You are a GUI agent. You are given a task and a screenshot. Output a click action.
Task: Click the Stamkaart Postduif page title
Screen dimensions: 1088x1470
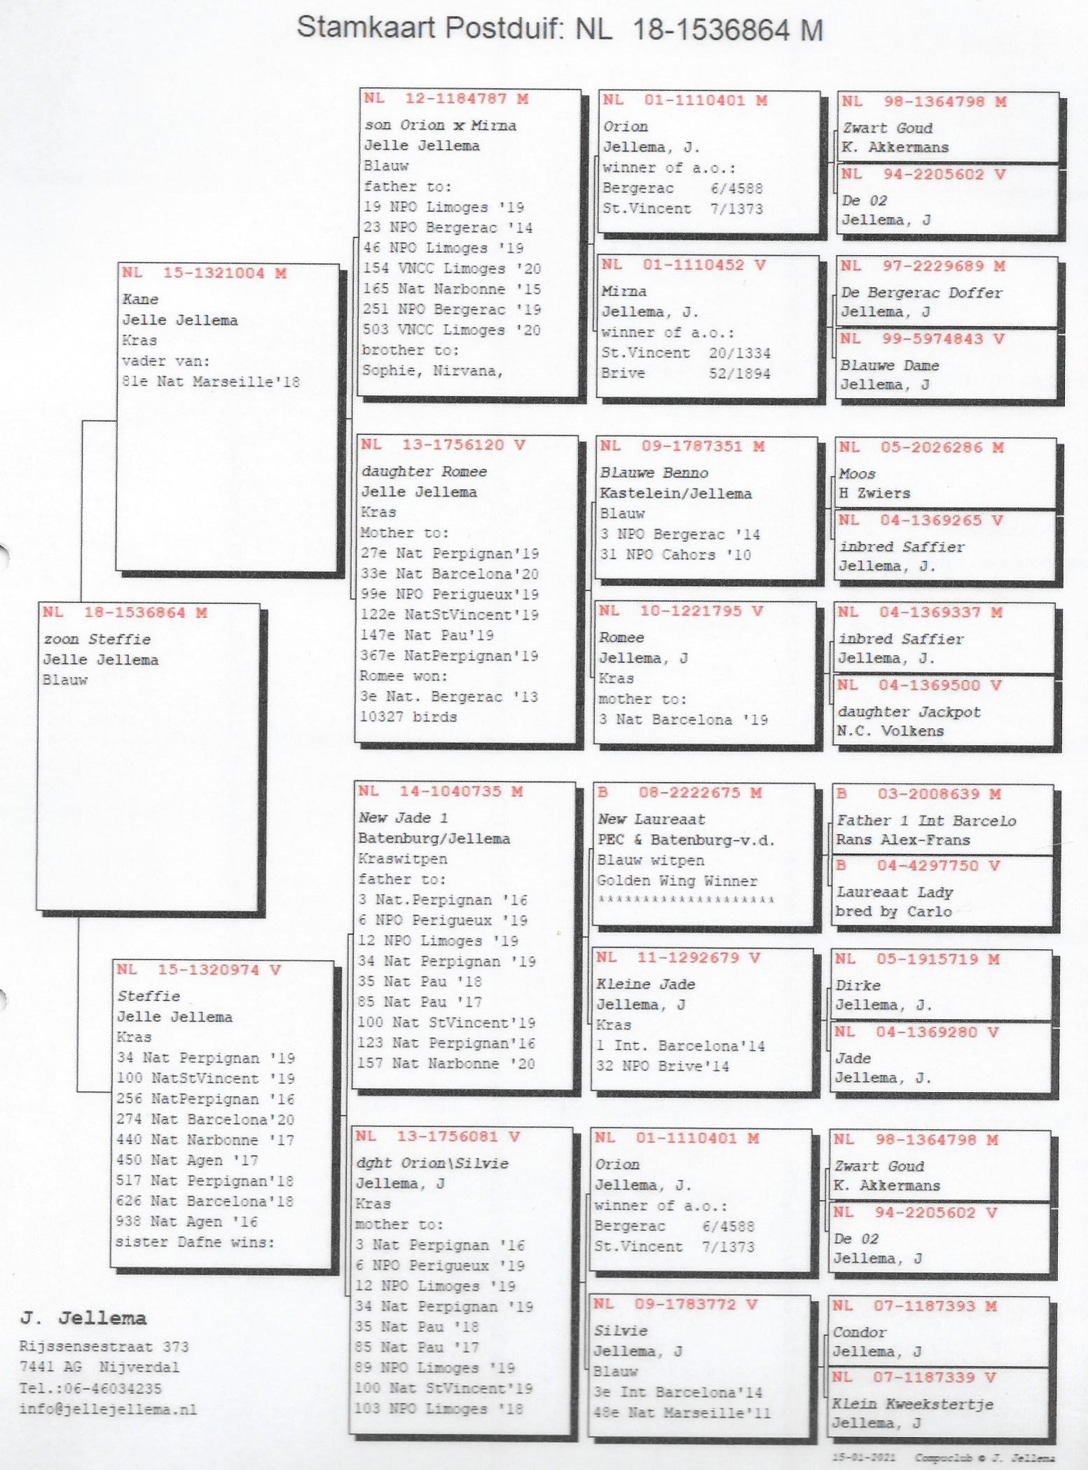point(559,29)
